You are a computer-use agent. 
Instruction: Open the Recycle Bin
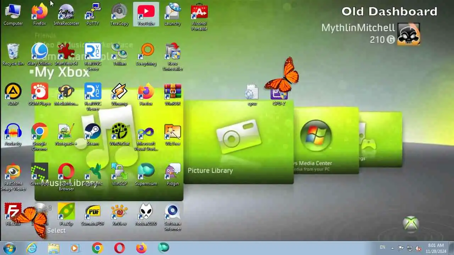pyautogui.click(x=13, y=55)
